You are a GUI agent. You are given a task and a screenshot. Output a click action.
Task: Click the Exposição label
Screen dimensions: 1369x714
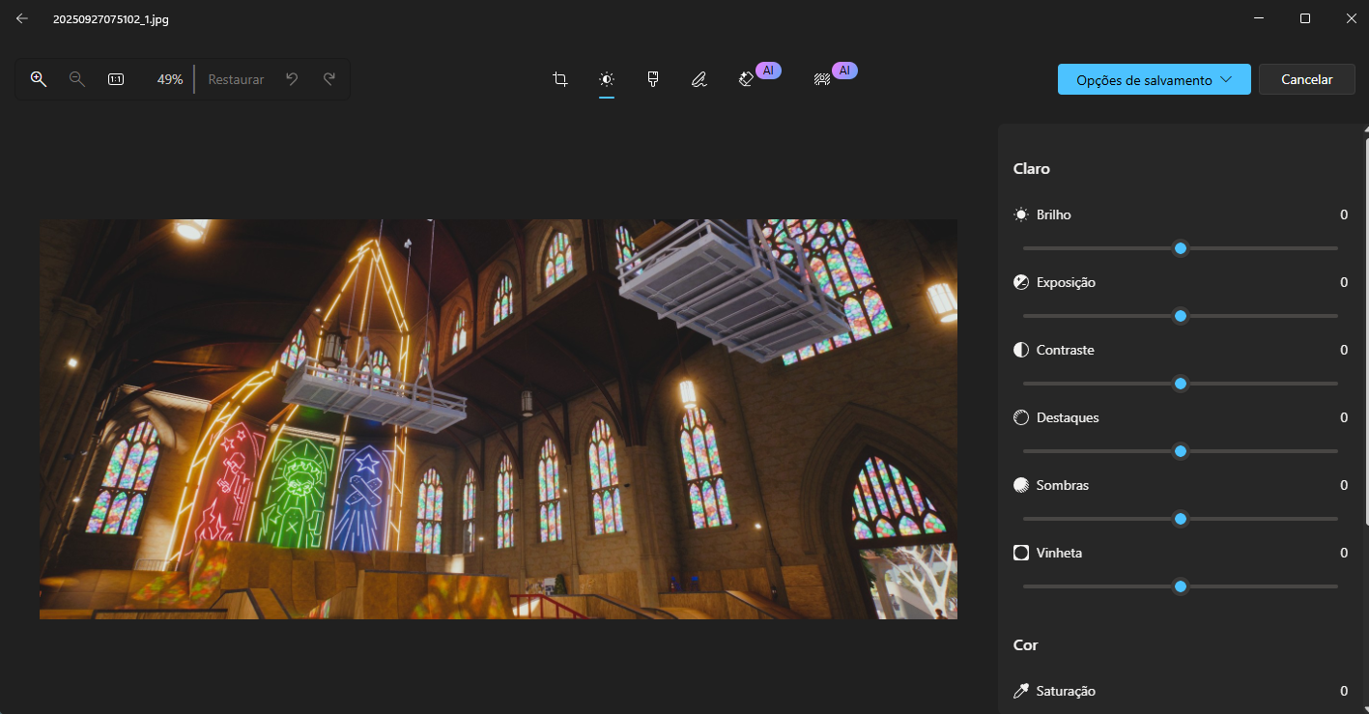1066,282
